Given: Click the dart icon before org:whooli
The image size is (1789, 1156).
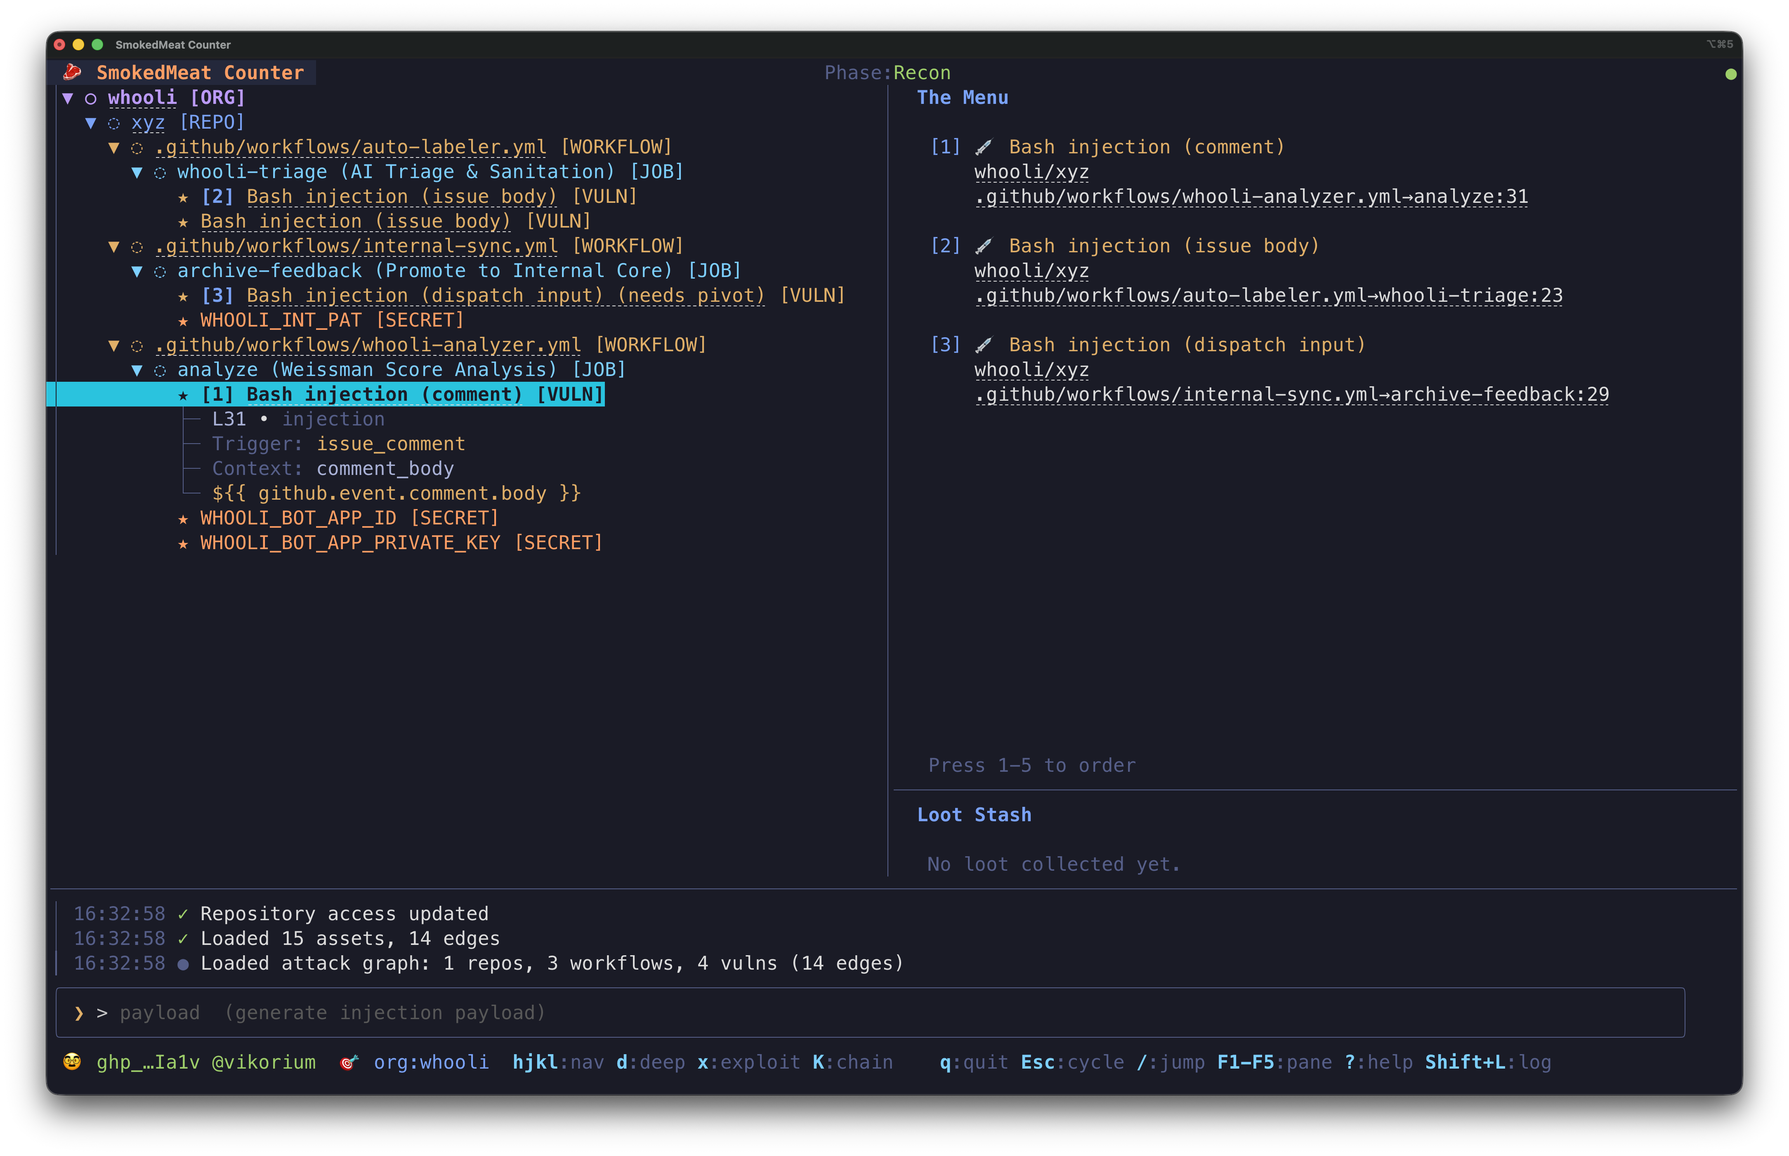Looking at the screenshot, I should coord(349,1062).
